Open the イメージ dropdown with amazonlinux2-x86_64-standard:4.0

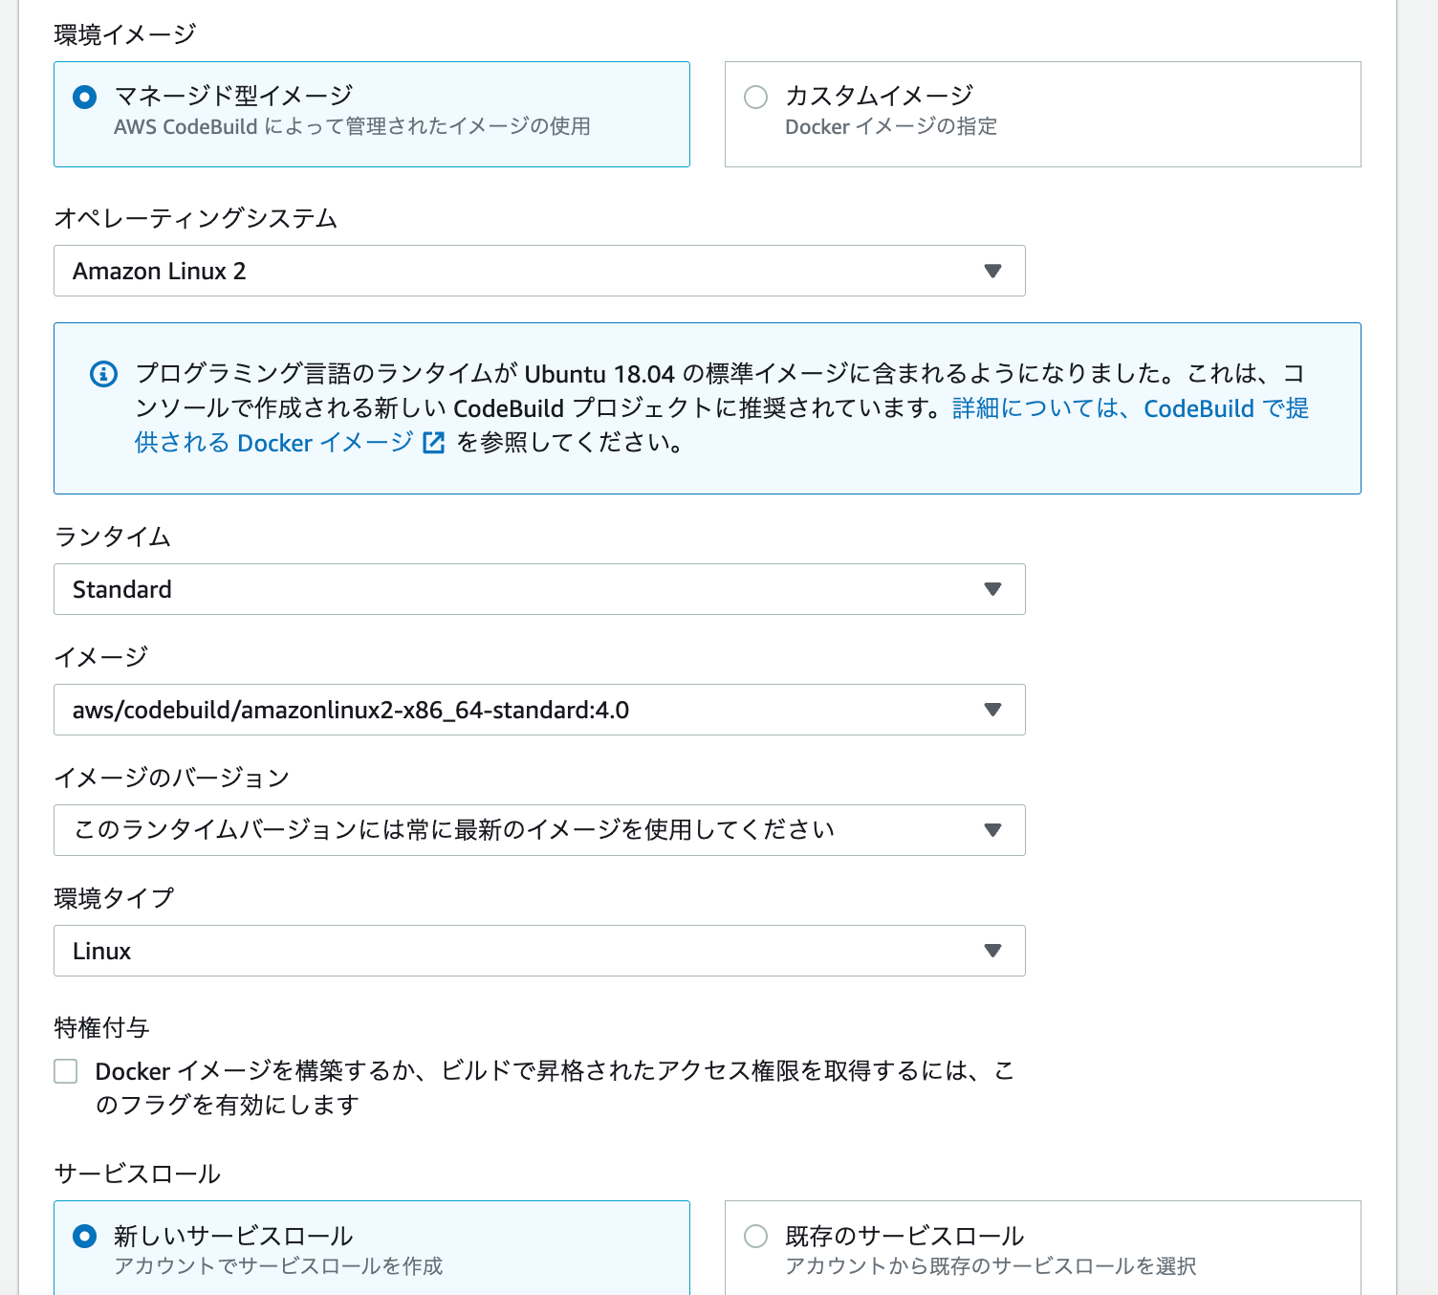[539, 710]
